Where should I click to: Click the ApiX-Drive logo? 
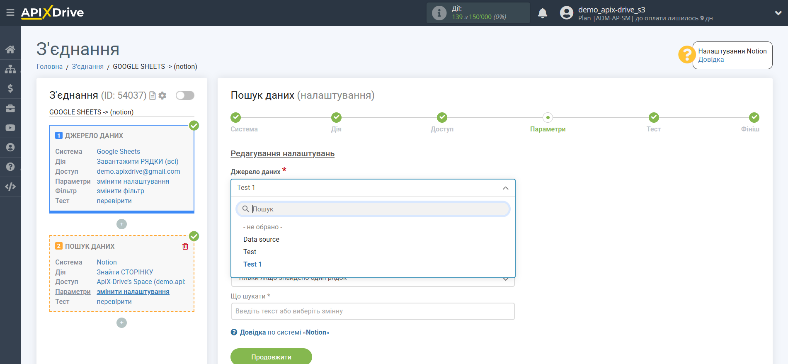[52, 12]
